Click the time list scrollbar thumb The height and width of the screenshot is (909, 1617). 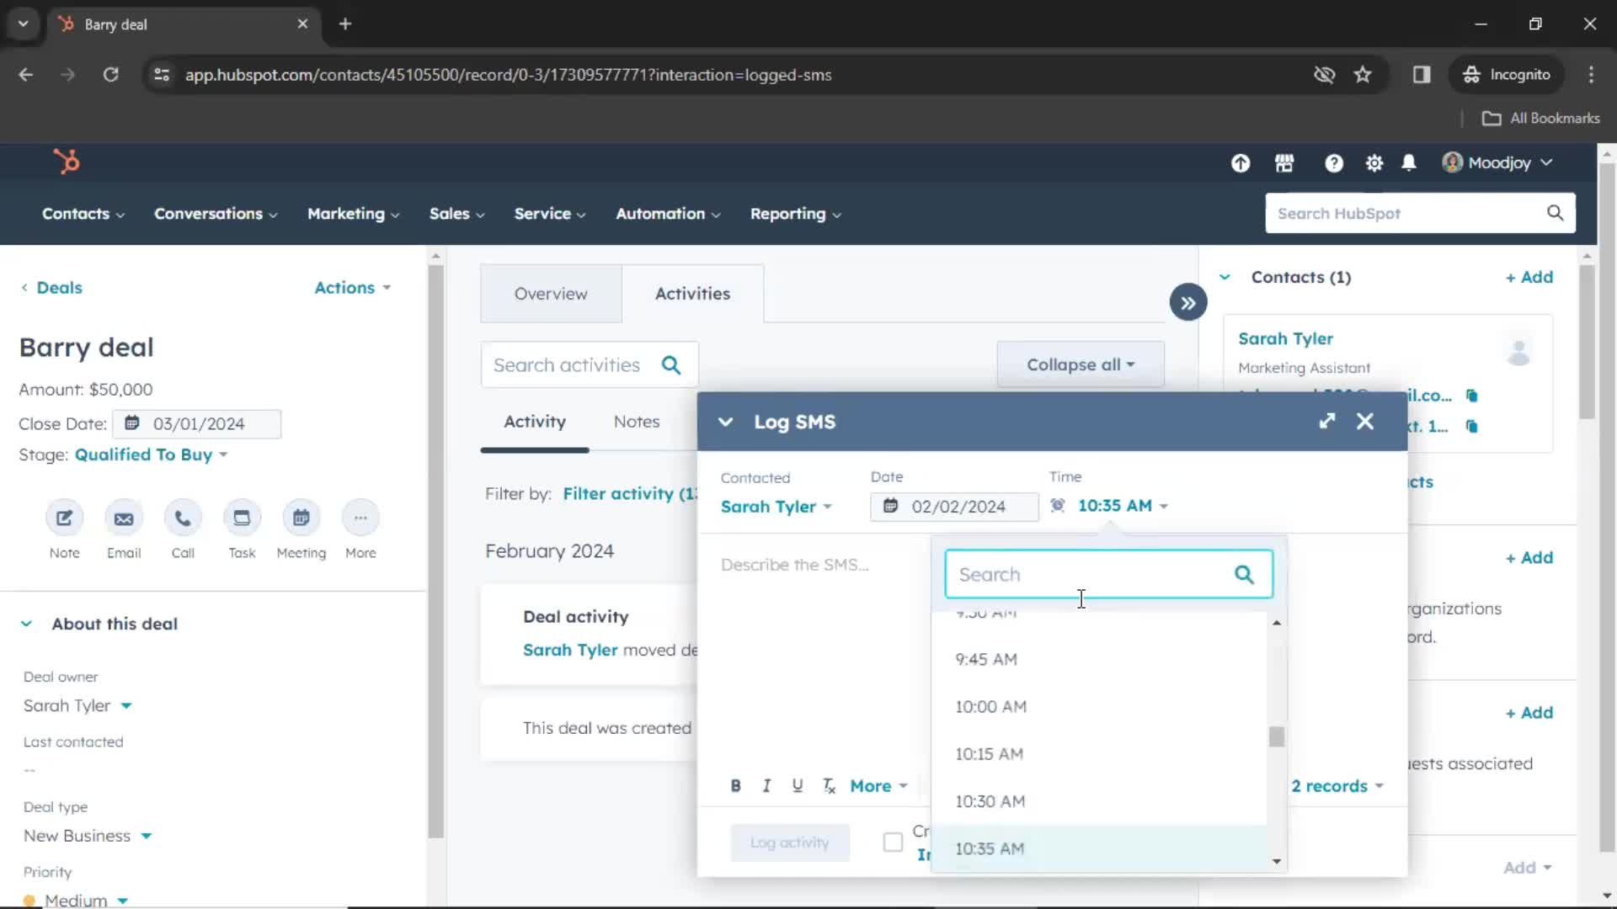(x=1277, y=736)
